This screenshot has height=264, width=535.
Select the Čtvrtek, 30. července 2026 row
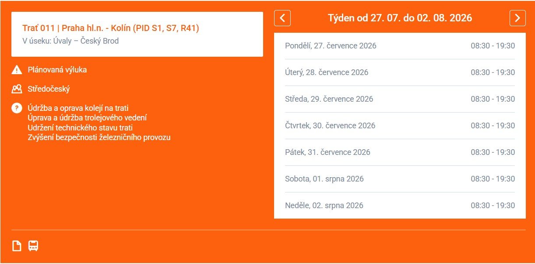400,126
